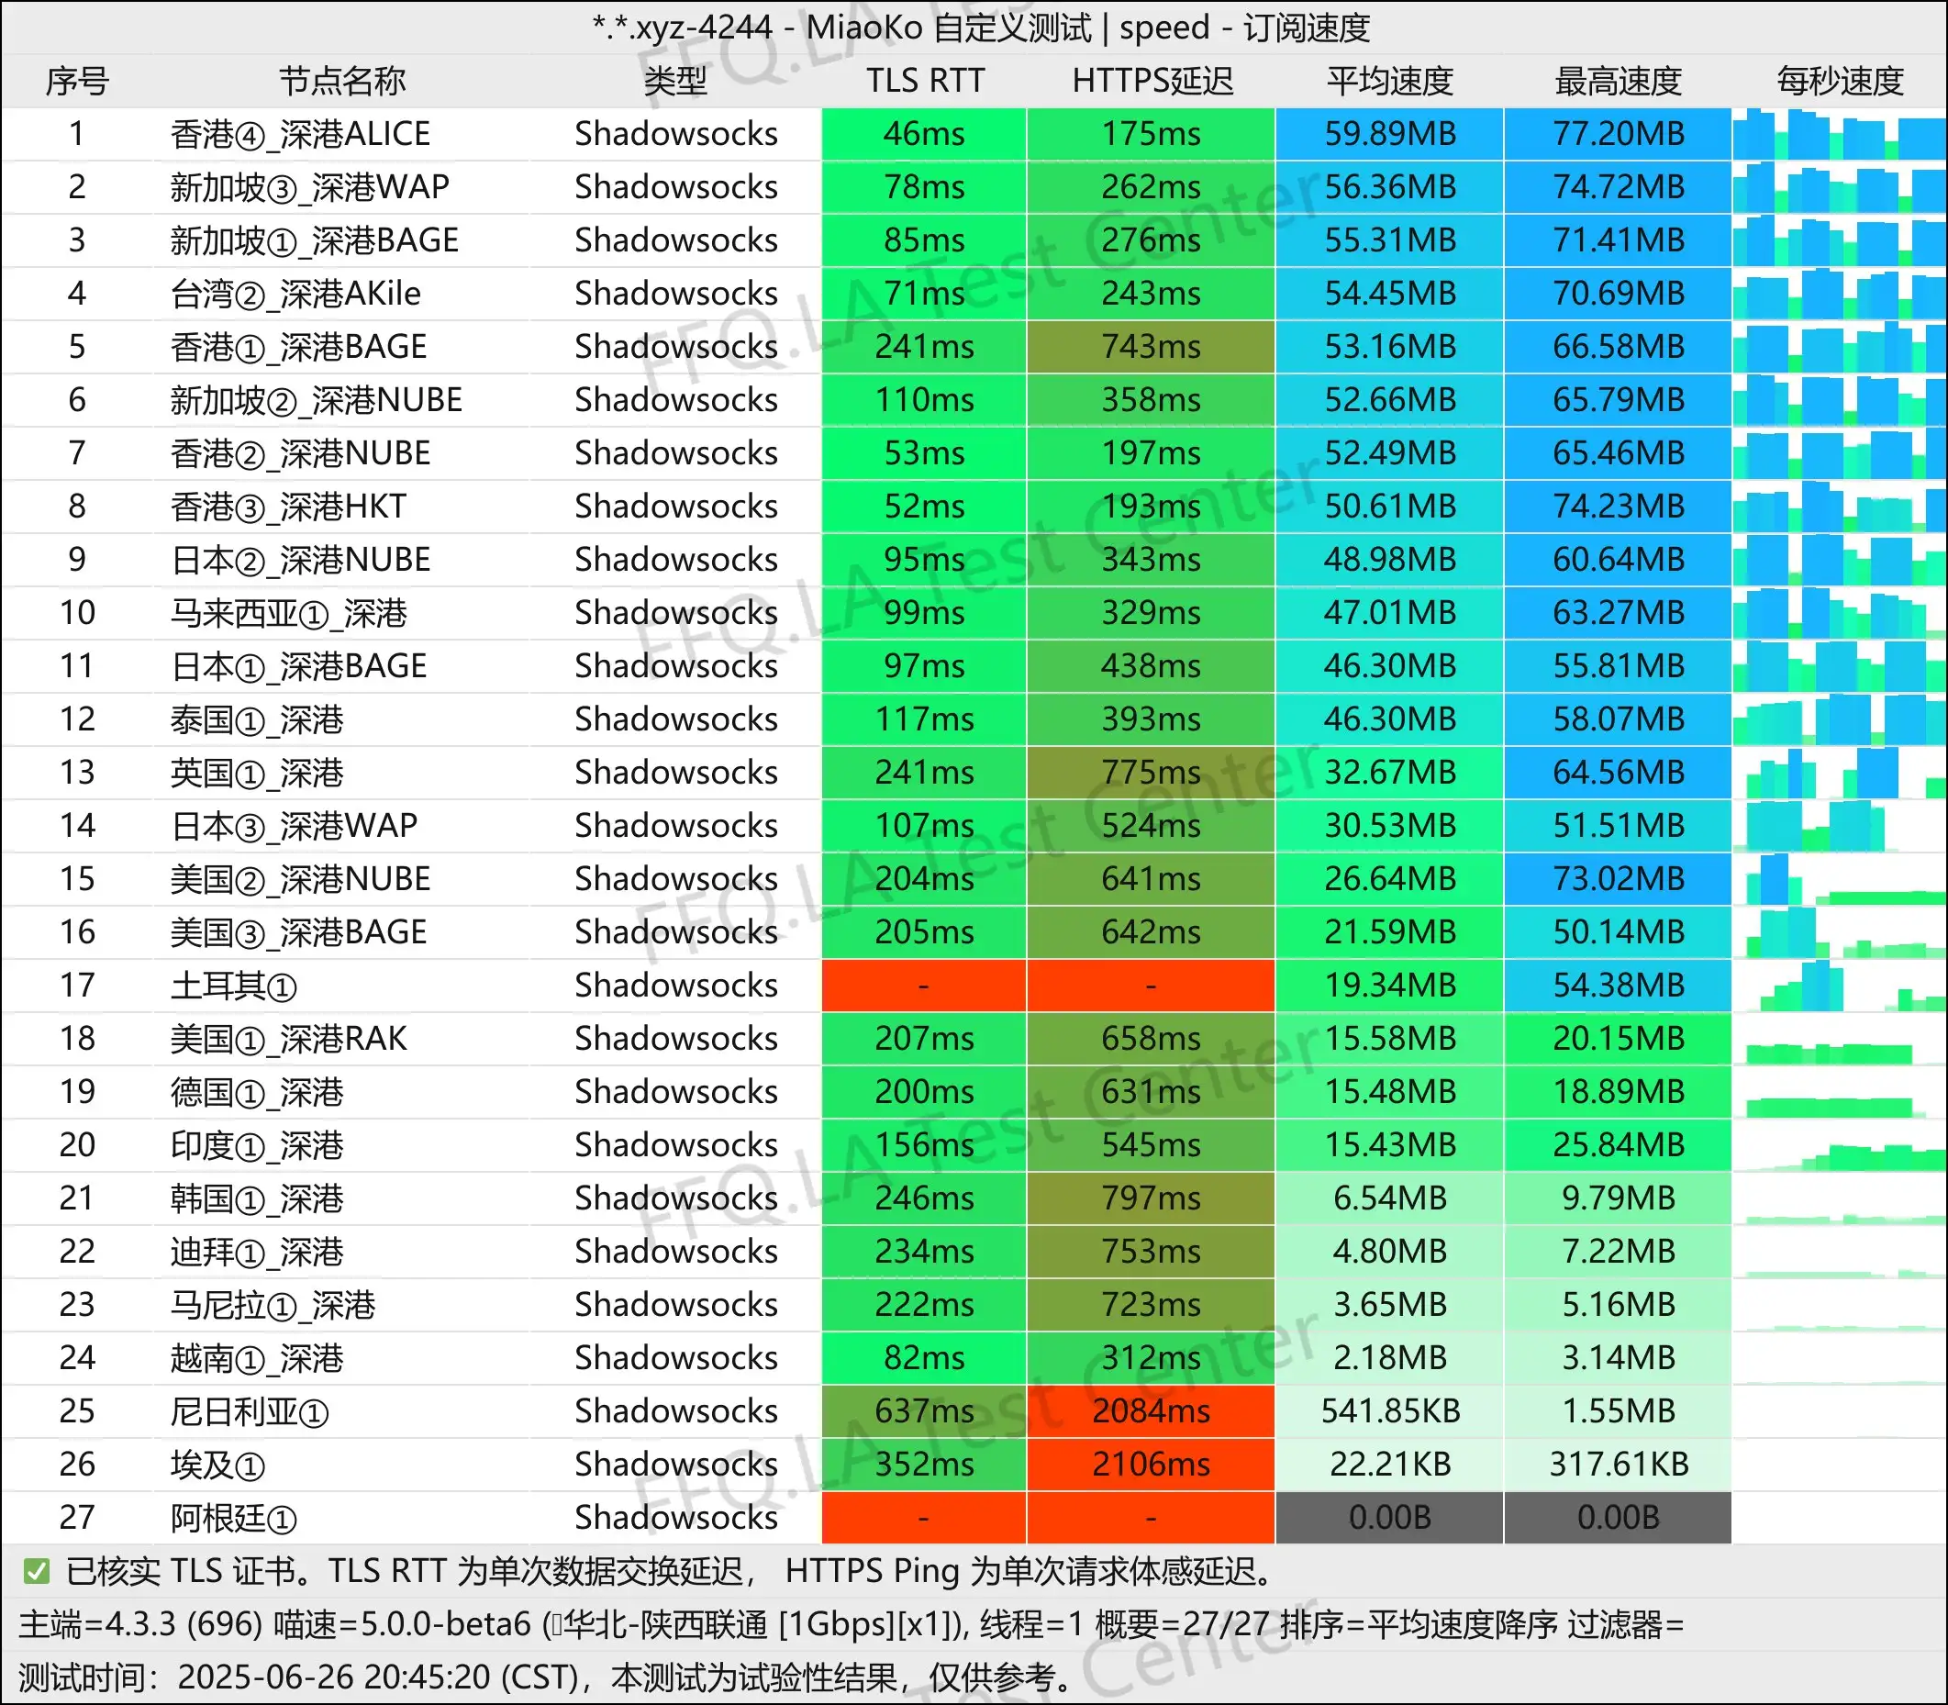The width and height of the screenshot is (1948, 1705).
Task: Select node 台湾②_深港AKile
Action: click(x=295, y=294)
